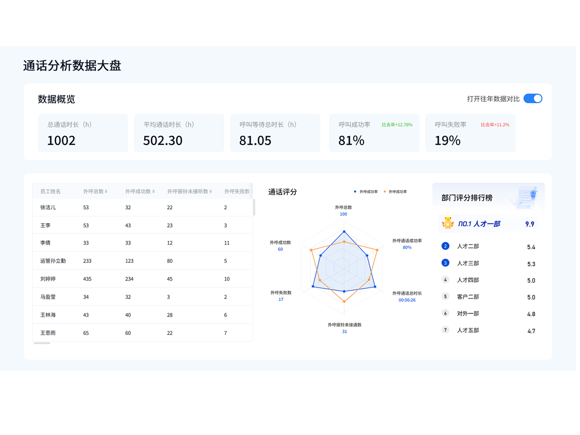
Task: Select the 呼叫等待总时长 (h) card
Action: tap(275, 133)
